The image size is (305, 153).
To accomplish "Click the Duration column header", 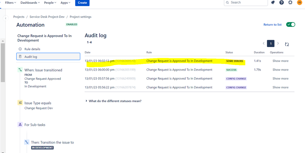I will pyautogui.click(x=259, y=52).
